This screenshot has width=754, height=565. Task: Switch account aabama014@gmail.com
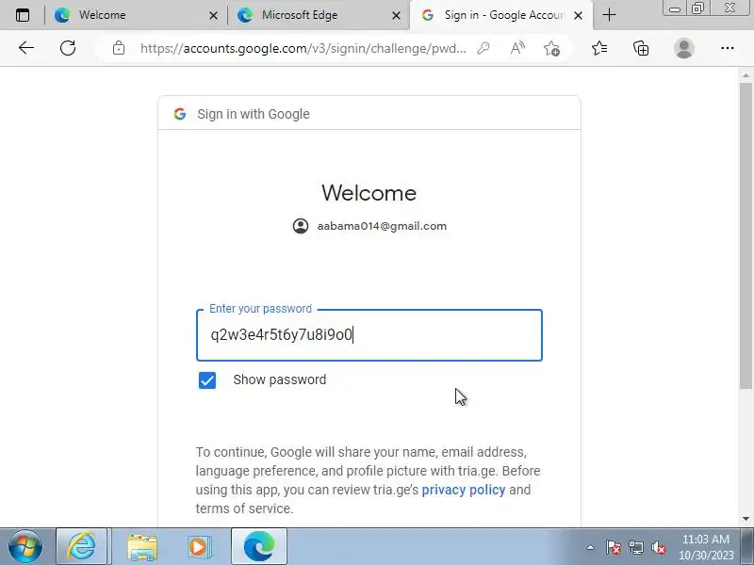(x=369, y=226)
